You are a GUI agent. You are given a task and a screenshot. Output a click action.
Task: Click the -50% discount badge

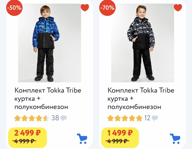(x=14, y=8)
